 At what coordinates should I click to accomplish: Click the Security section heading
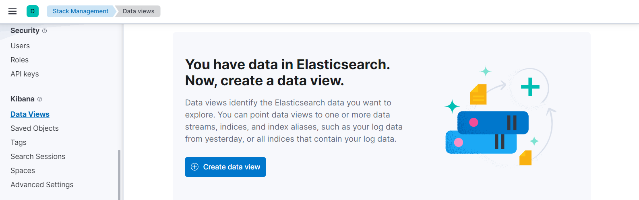click(25, 31)
